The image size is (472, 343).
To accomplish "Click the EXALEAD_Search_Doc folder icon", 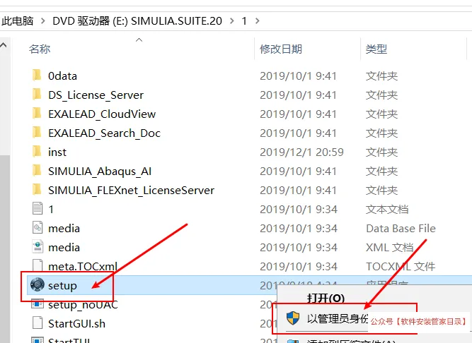I will click(37, 133).
